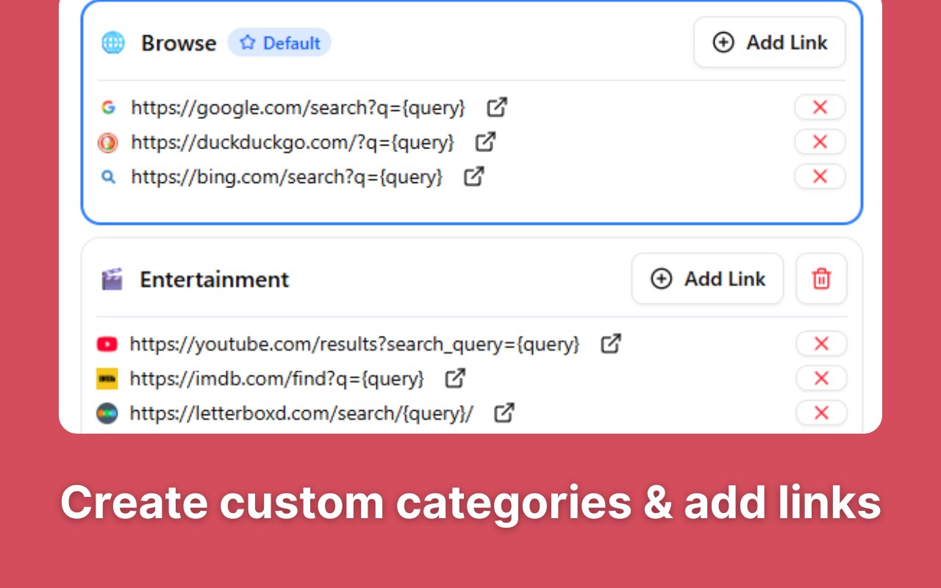Open IMDb link external icon
The height and width of the screenshot is (588, 941).
456,379
